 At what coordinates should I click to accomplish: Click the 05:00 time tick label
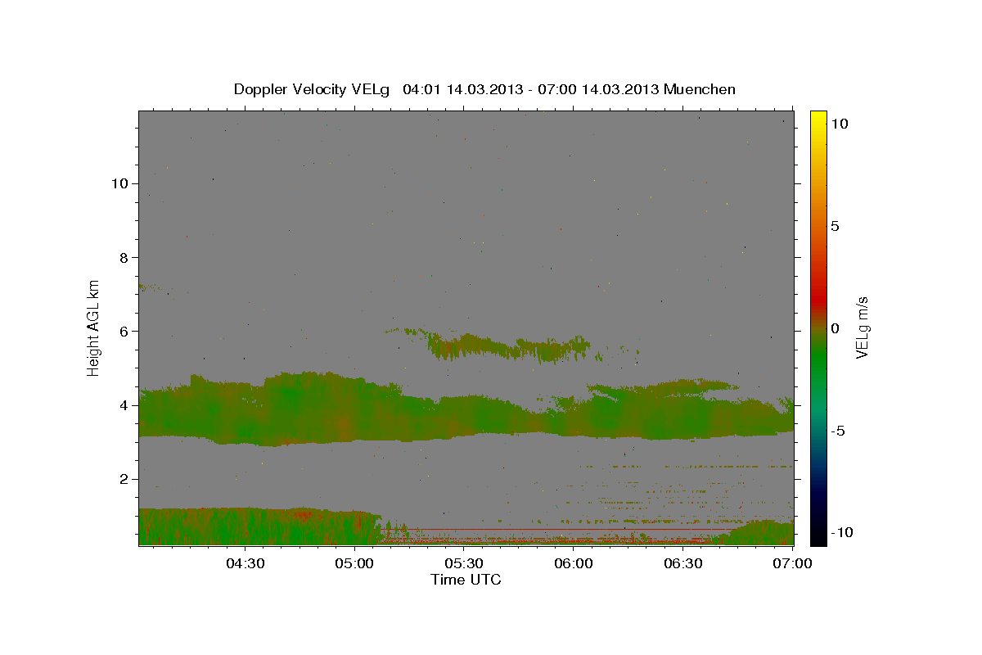pos(354,563)
